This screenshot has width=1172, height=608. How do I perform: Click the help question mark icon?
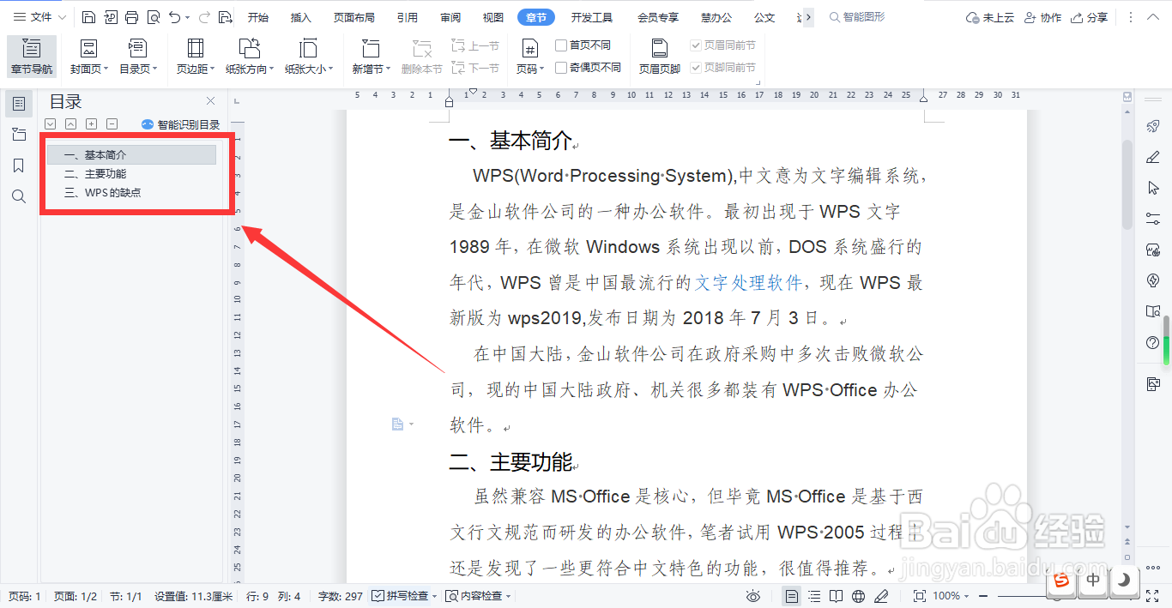pyautogui.click(x=1153, y=342)
